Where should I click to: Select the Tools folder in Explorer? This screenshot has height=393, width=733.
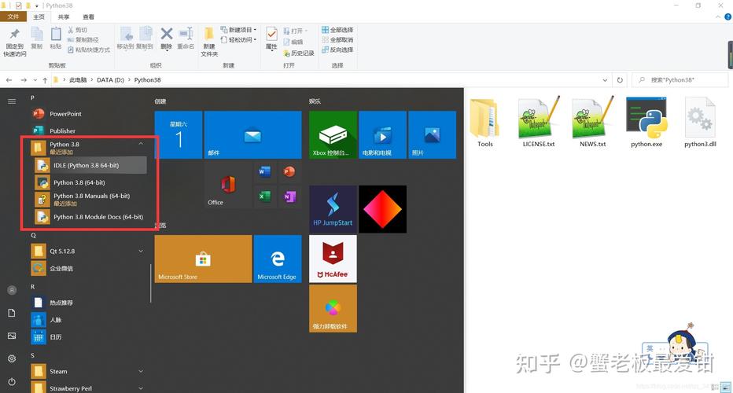click(x=484, y=123)
